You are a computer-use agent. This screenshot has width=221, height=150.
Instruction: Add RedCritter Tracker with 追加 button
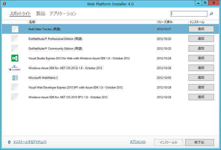201,29
